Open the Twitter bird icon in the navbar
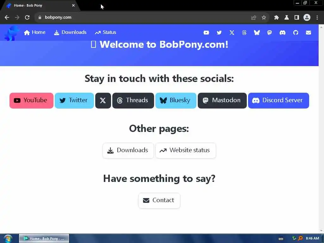This screenshot has height=243, width=324. (219, 33)
